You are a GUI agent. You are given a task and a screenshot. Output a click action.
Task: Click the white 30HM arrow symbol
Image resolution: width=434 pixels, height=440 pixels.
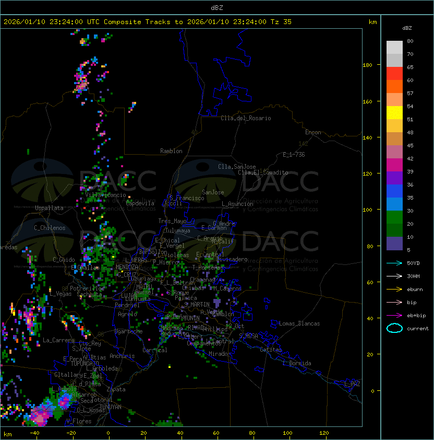(x=394, y=276)
